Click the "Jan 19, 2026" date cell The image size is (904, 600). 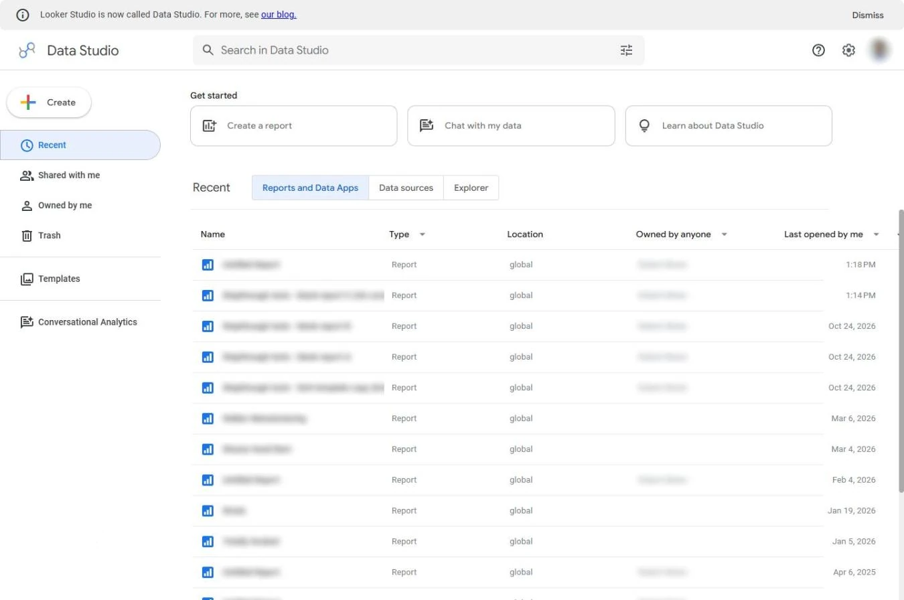[852, 511]
